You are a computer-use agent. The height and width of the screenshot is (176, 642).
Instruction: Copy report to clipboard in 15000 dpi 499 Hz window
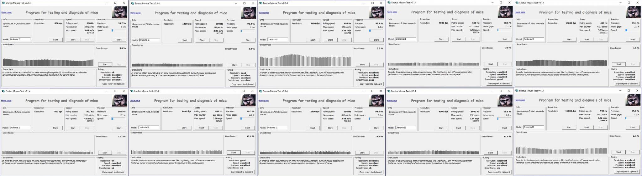[627, 83]
